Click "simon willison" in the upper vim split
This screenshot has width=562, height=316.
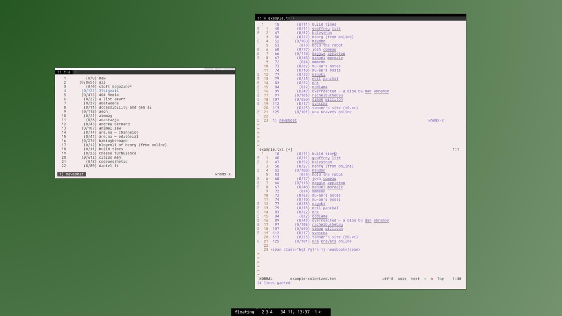pyautogui.click(x=328, y=99)
